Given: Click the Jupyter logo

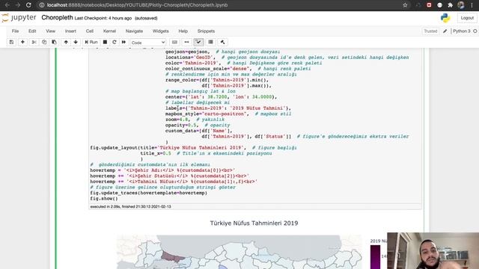Looking at the screenshot, I should click(x=19, y=18).
